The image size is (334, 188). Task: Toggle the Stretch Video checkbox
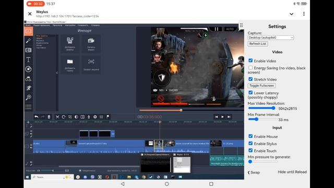[x=250, y=79]
